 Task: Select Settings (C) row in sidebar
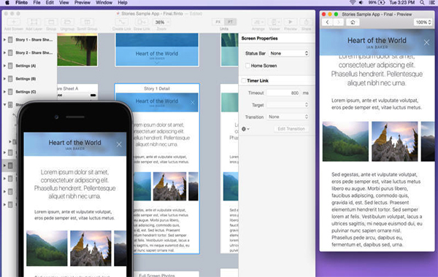pos(29,92)
